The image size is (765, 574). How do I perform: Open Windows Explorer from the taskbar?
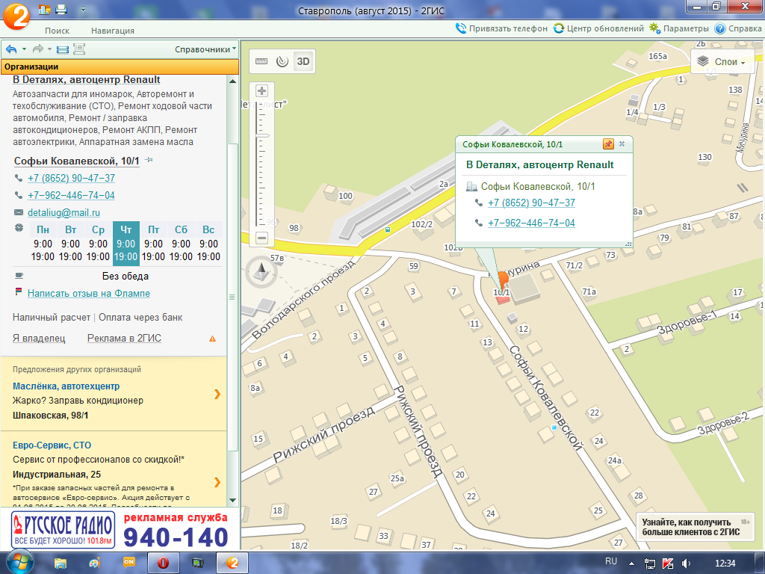click(61, 563)
